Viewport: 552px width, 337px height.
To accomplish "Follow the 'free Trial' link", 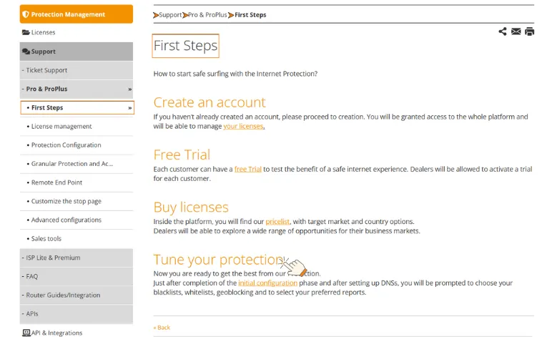I will pos(248,169).
